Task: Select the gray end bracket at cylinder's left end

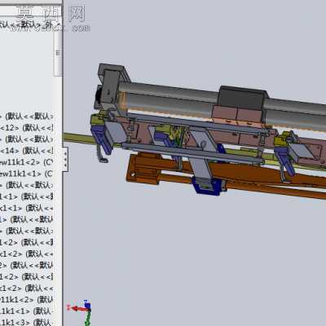Action: tap(110, 86)
